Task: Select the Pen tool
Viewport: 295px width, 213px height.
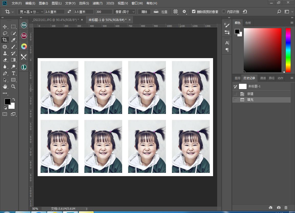Action: click(x=5, y=73)
